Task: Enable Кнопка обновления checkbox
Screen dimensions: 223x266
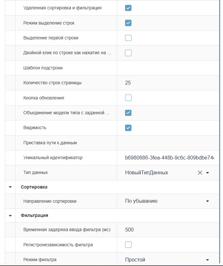Action: (128, 98)
